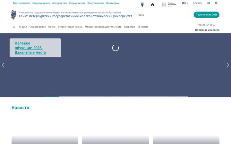Open ЛК ИСУ personal account

pos(198,3)
